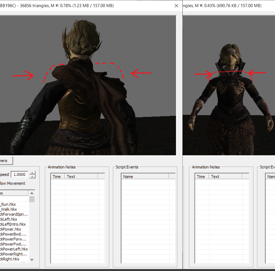Click the Text column header in left Animation Notes
The width and height of the screenshot is (275, 271).
pos(82,177)
